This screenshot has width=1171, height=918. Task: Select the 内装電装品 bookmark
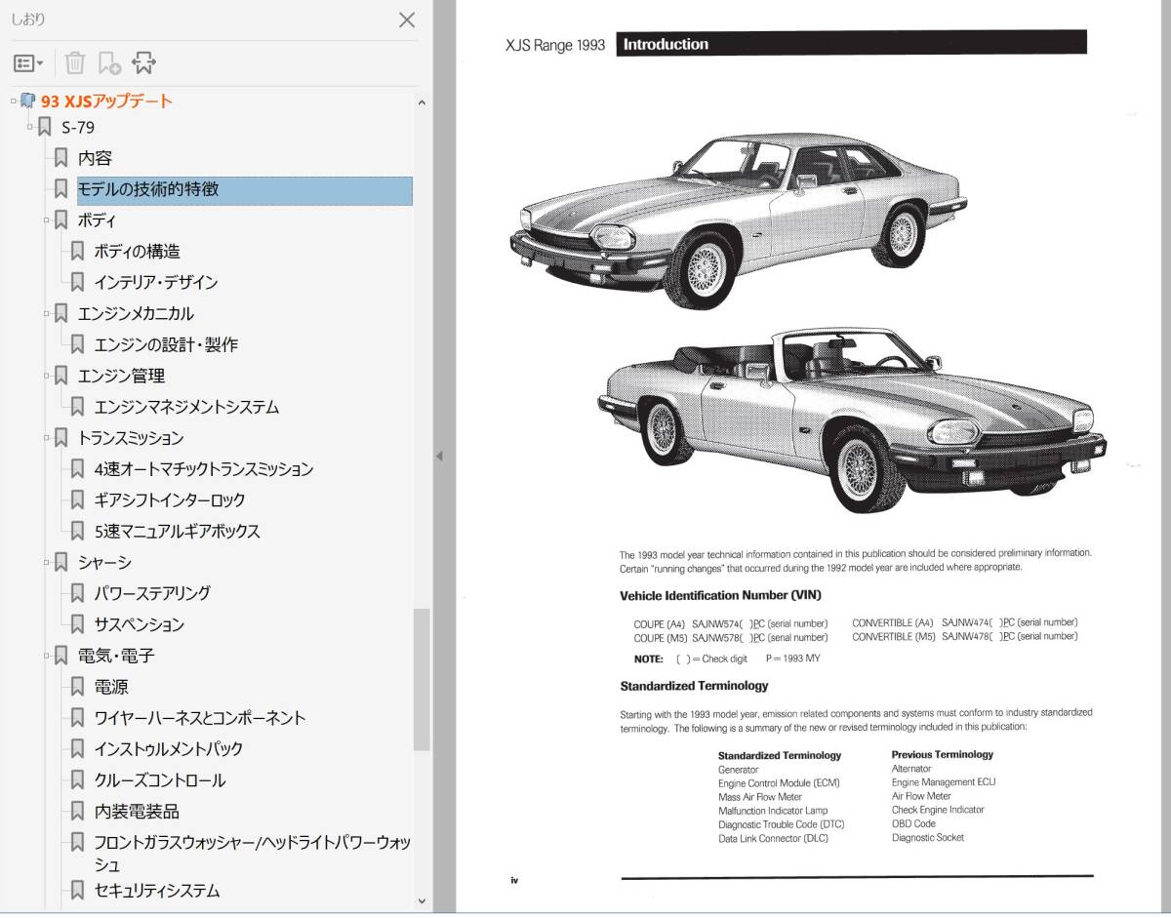[137, 812]
